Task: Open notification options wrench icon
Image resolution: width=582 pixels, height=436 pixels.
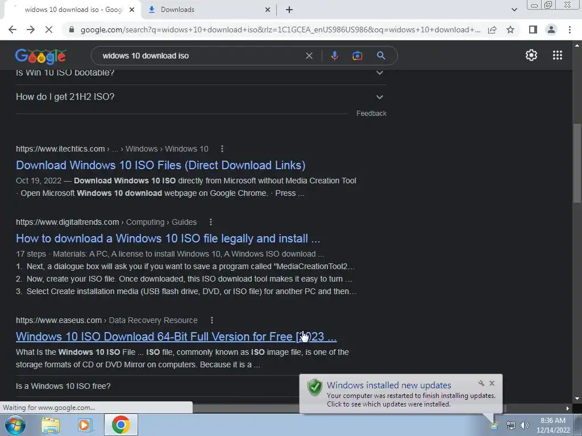Action: click(x=481, y=383)
